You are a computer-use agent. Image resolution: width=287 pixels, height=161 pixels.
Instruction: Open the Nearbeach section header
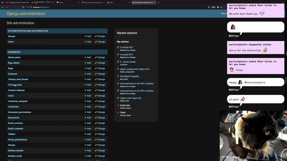coord(14,52)
